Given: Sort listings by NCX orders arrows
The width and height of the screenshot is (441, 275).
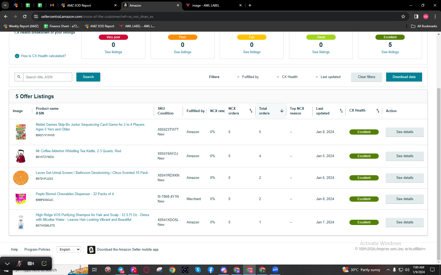Looking at the screenshot, I should coord(251,111).
